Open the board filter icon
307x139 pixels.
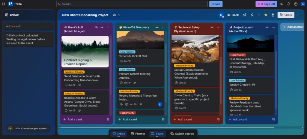(x=259, y=15)
